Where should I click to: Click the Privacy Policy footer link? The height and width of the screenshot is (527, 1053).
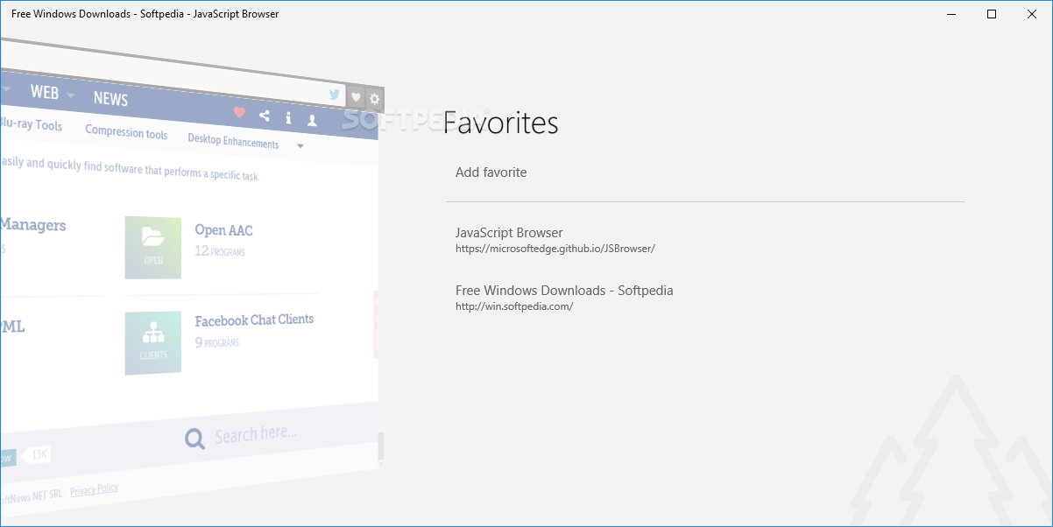point(94,489)
